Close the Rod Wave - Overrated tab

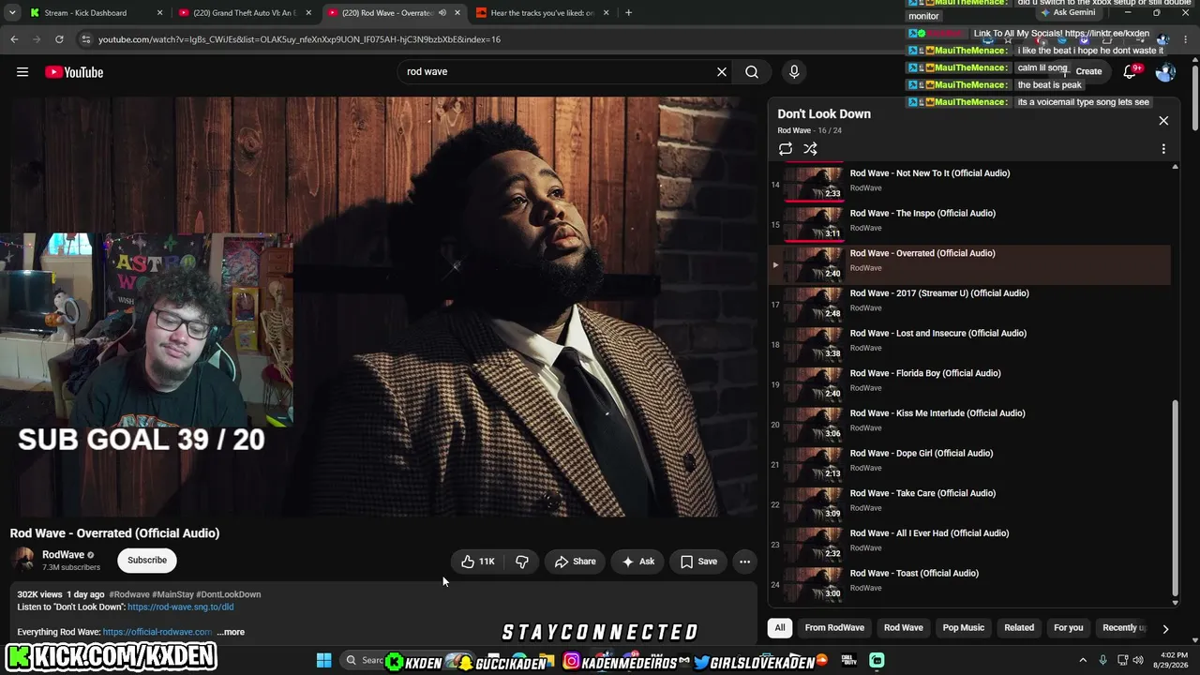pos(457,13)
